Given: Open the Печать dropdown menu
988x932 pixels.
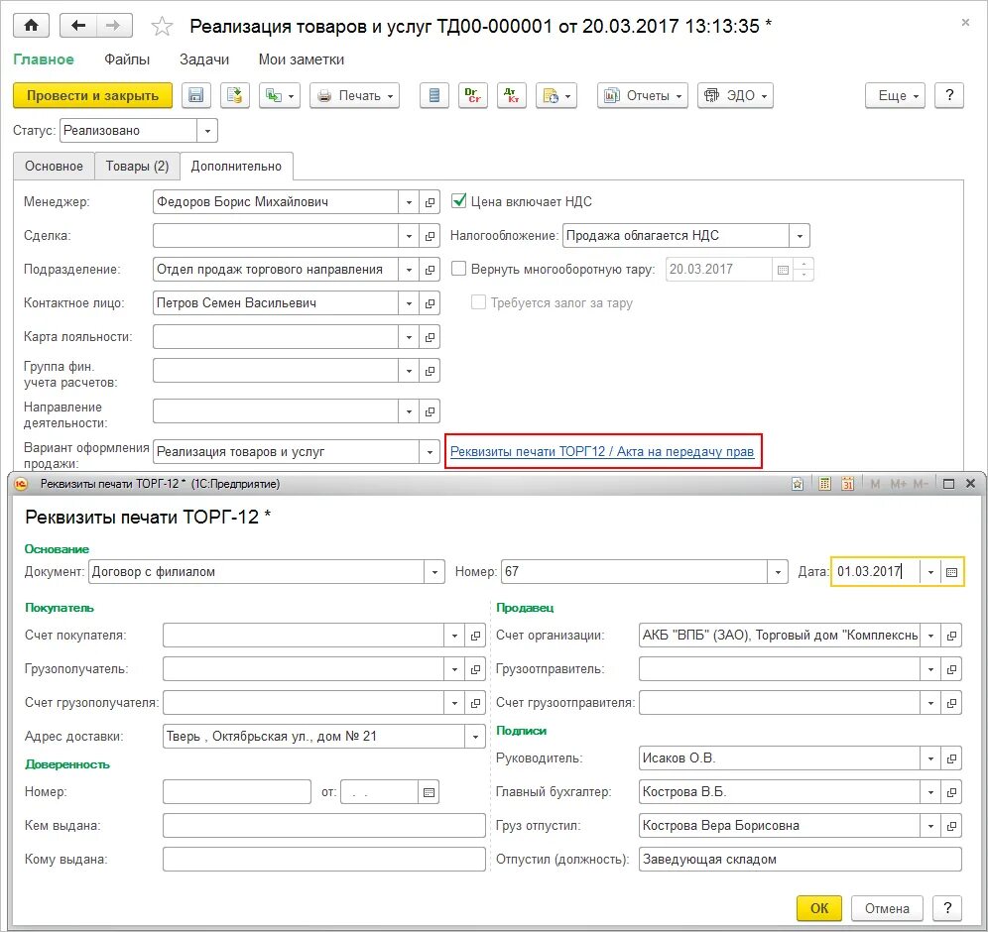Looking at the screenshot, I should (x=355, y=96).
